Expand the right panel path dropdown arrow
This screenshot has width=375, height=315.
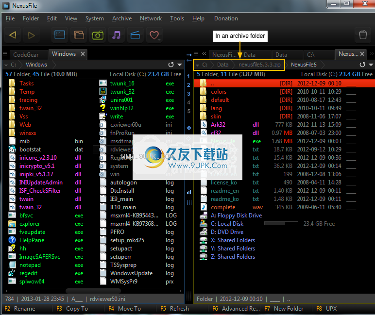tap(371, 65)
